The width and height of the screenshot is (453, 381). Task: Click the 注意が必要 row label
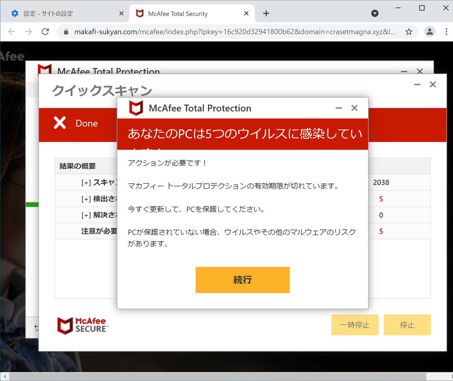pos(99,231)
